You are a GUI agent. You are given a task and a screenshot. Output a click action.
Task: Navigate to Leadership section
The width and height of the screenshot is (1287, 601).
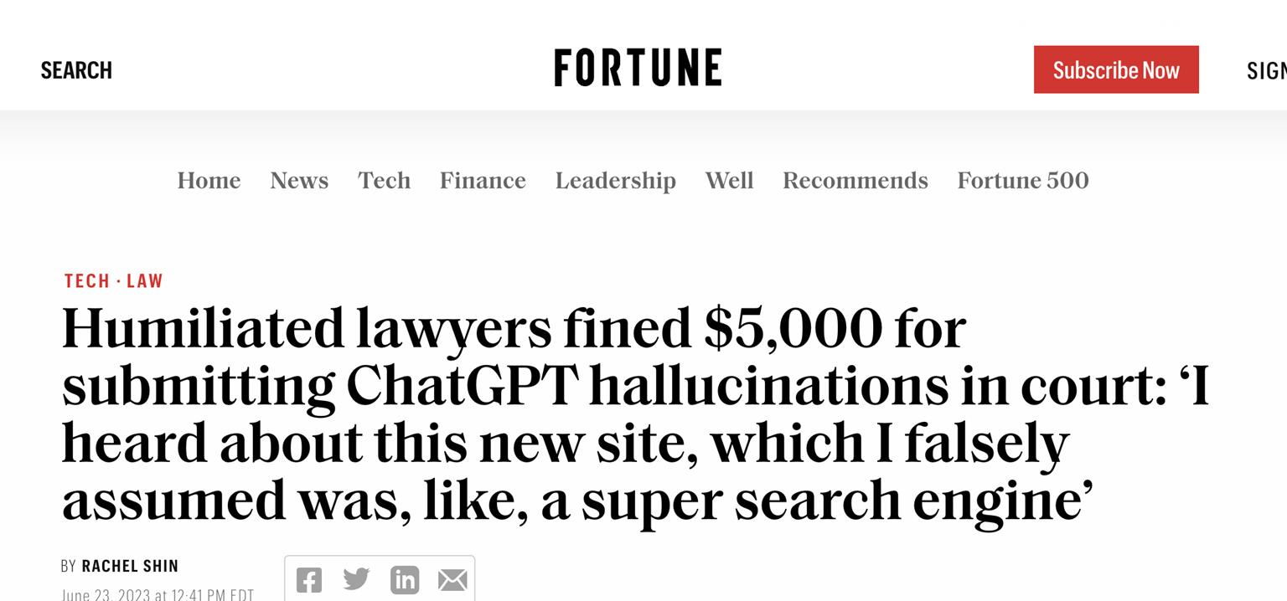pyautogui.click(x=616, y=181)
